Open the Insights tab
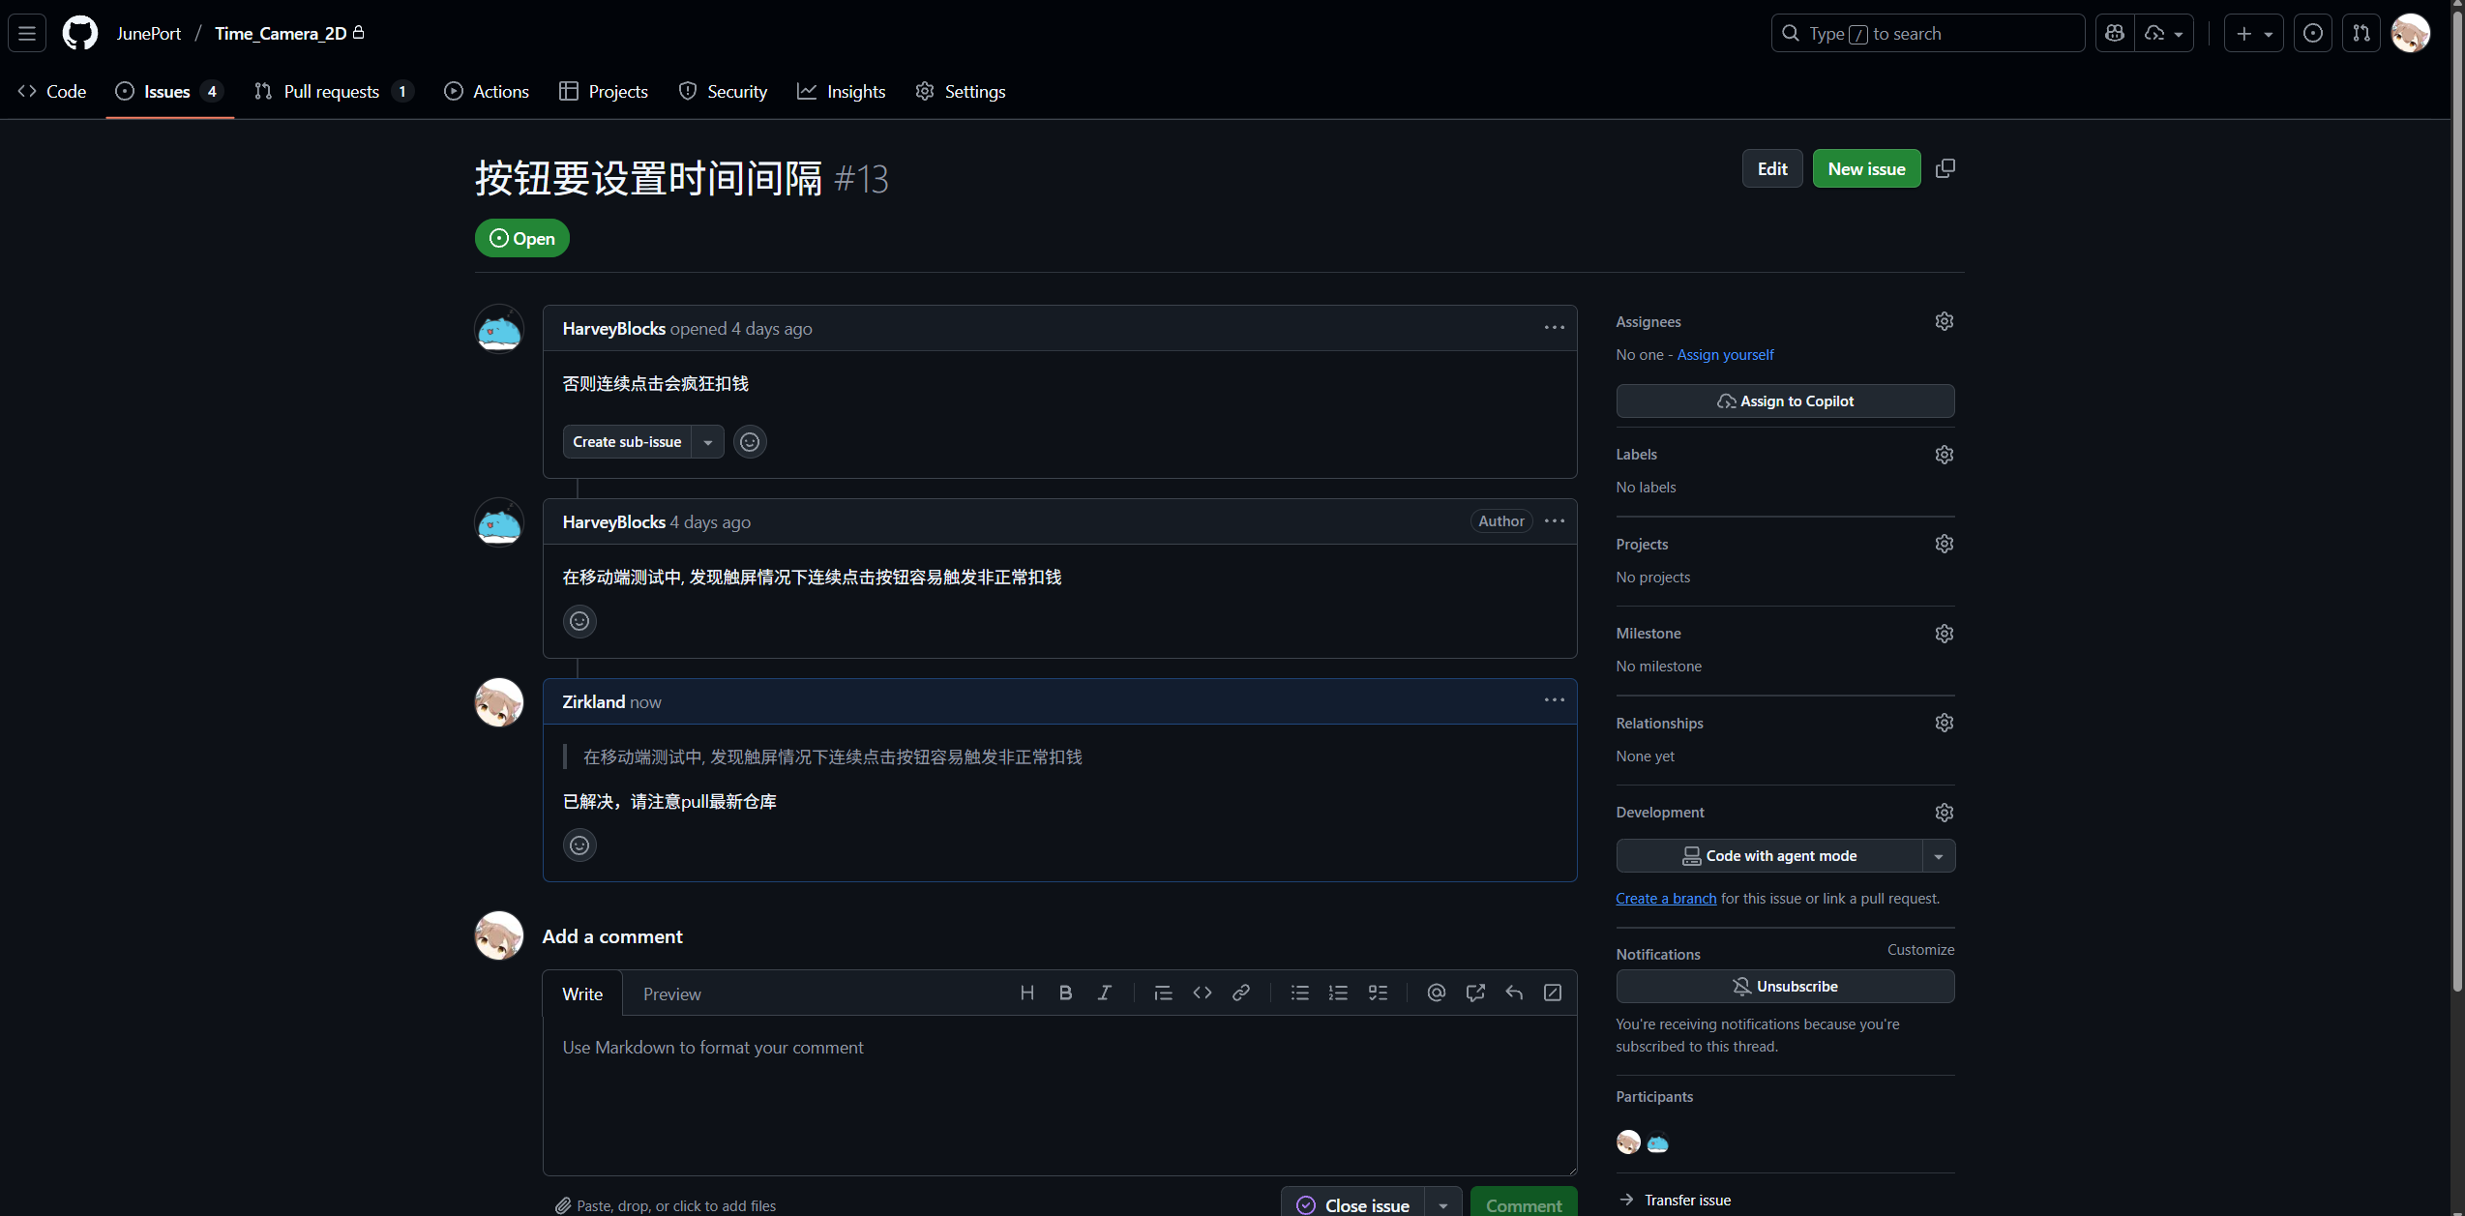2465x1216 pixels. click(842, 91)
